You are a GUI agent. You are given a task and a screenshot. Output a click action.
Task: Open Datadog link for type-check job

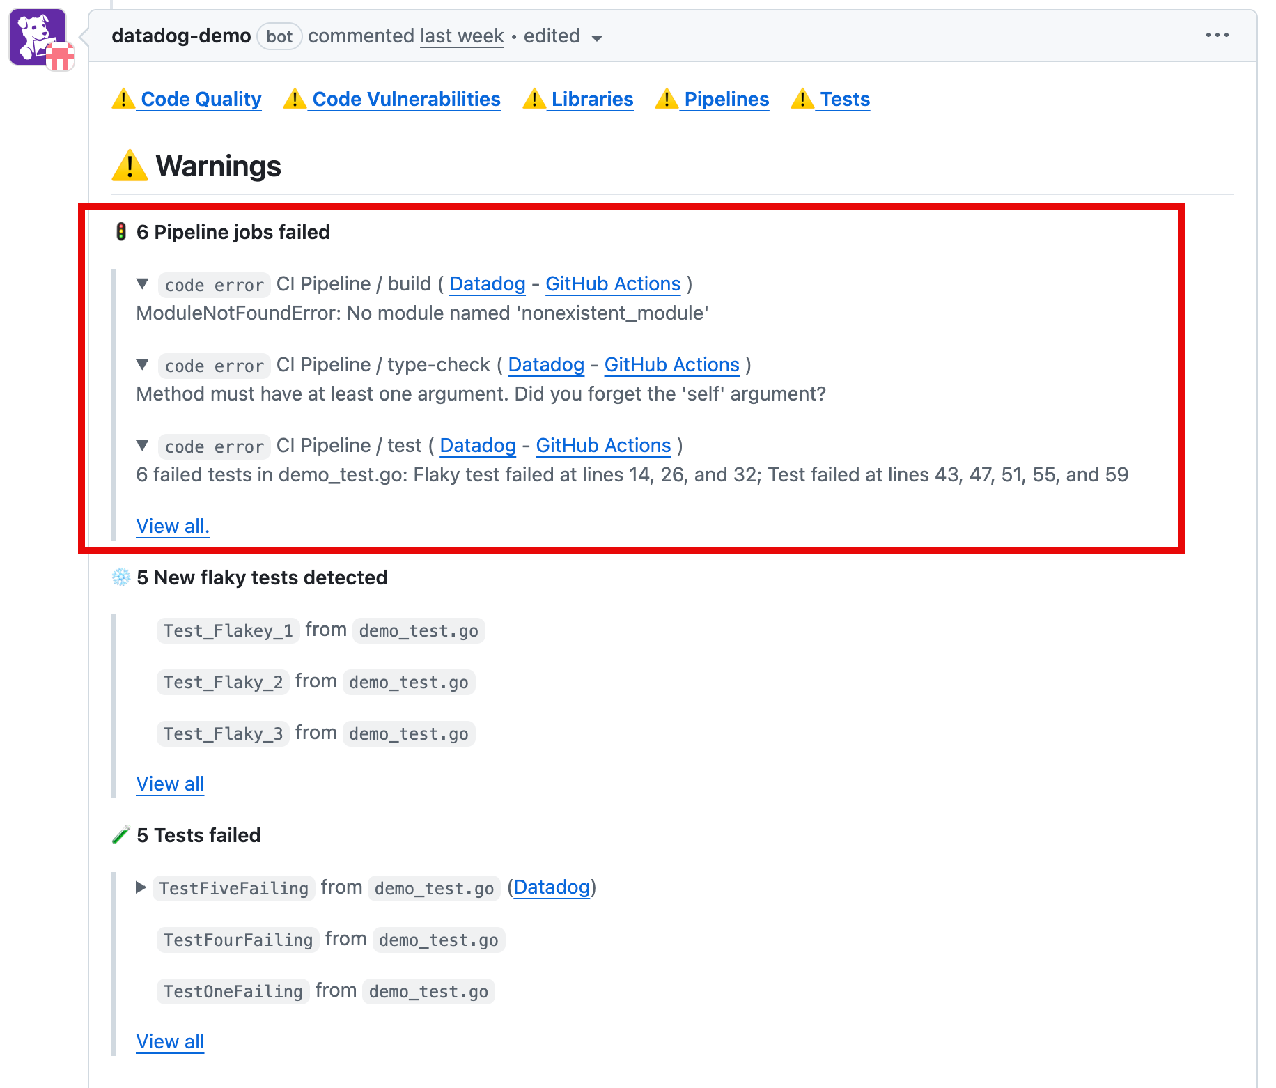[546, 364]
